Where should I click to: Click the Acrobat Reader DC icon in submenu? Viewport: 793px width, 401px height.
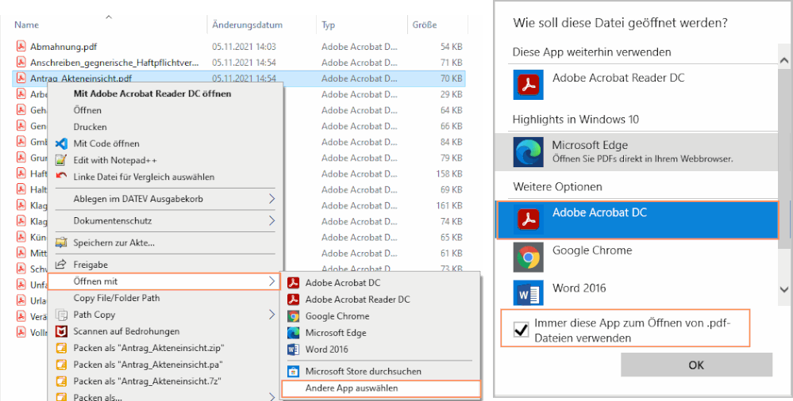294,300
